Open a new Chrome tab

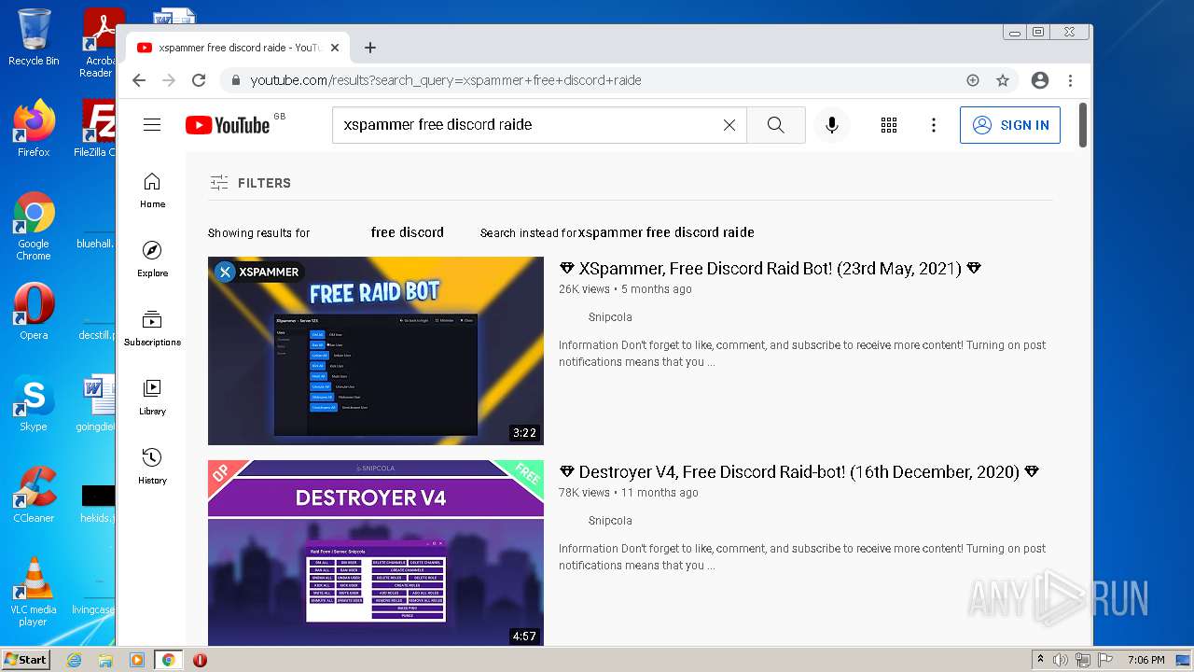click(x=370, y=48)
